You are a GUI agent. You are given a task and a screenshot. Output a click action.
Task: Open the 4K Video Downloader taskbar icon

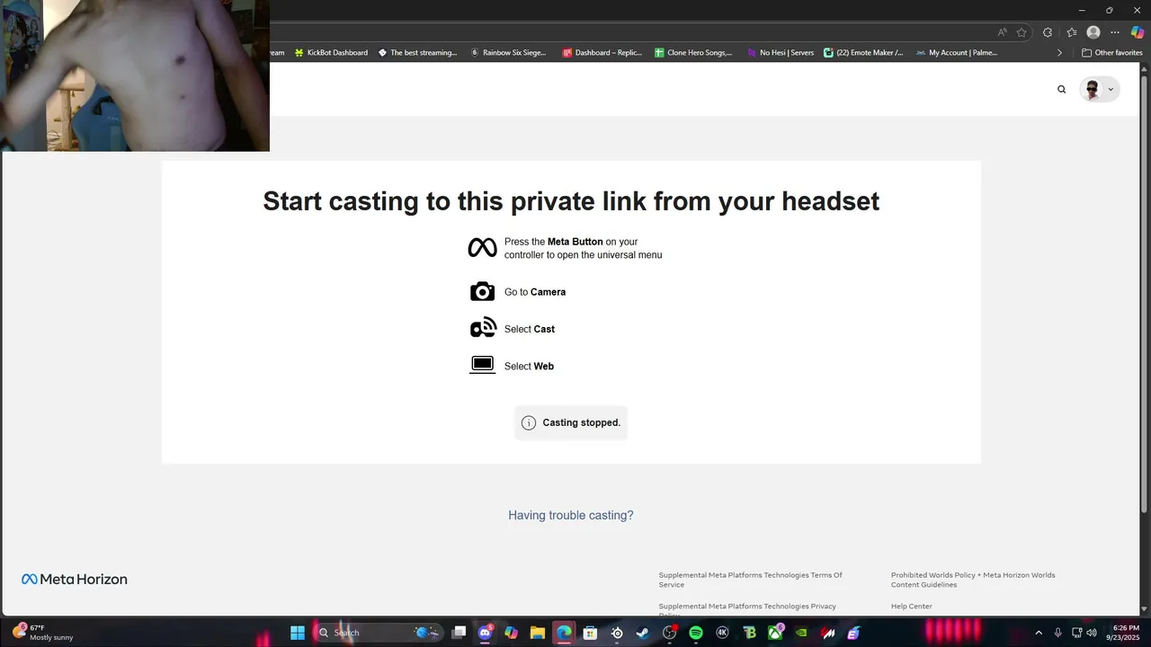(722, 633)
